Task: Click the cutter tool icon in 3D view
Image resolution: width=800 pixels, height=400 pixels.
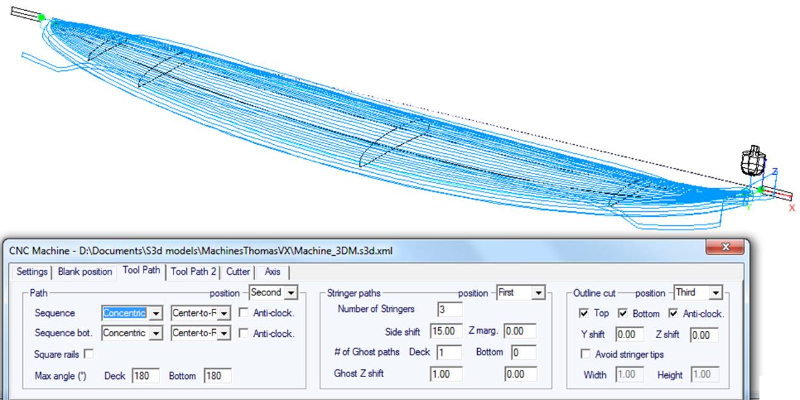Action: [x=751, y=161]
